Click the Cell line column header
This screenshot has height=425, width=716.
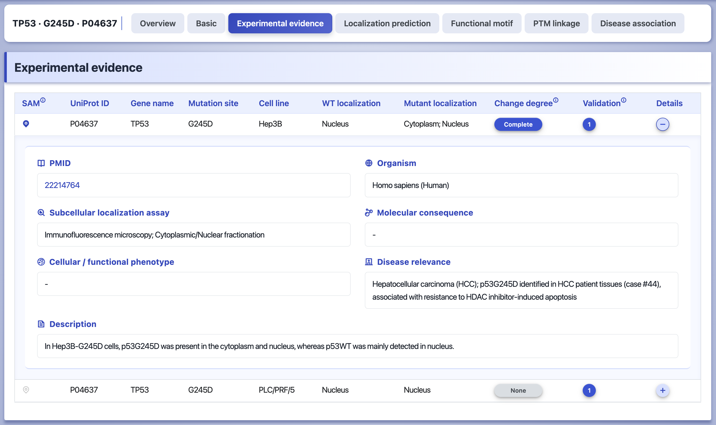click(x=274, y=103)
